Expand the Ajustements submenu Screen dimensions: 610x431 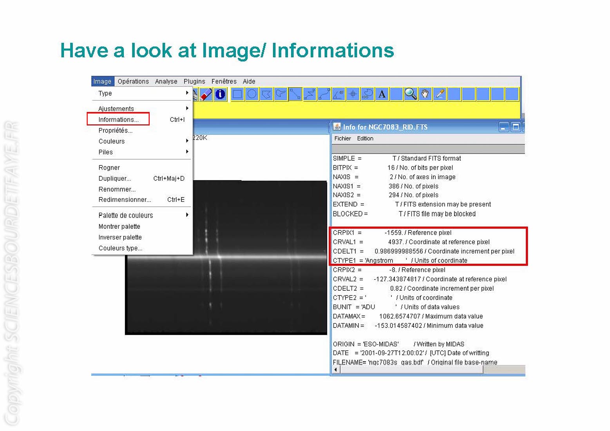point(141,109)
